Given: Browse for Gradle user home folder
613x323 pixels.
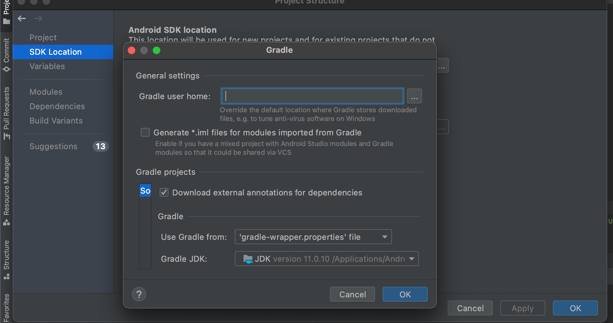Looking at the screenshot, I should click(414, 96).
